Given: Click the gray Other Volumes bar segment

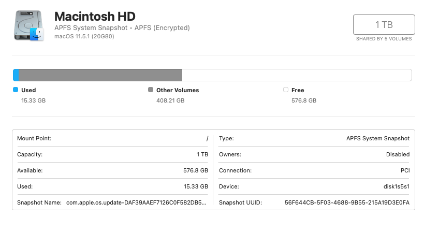Looking at the screenshot, I should 100,75.
